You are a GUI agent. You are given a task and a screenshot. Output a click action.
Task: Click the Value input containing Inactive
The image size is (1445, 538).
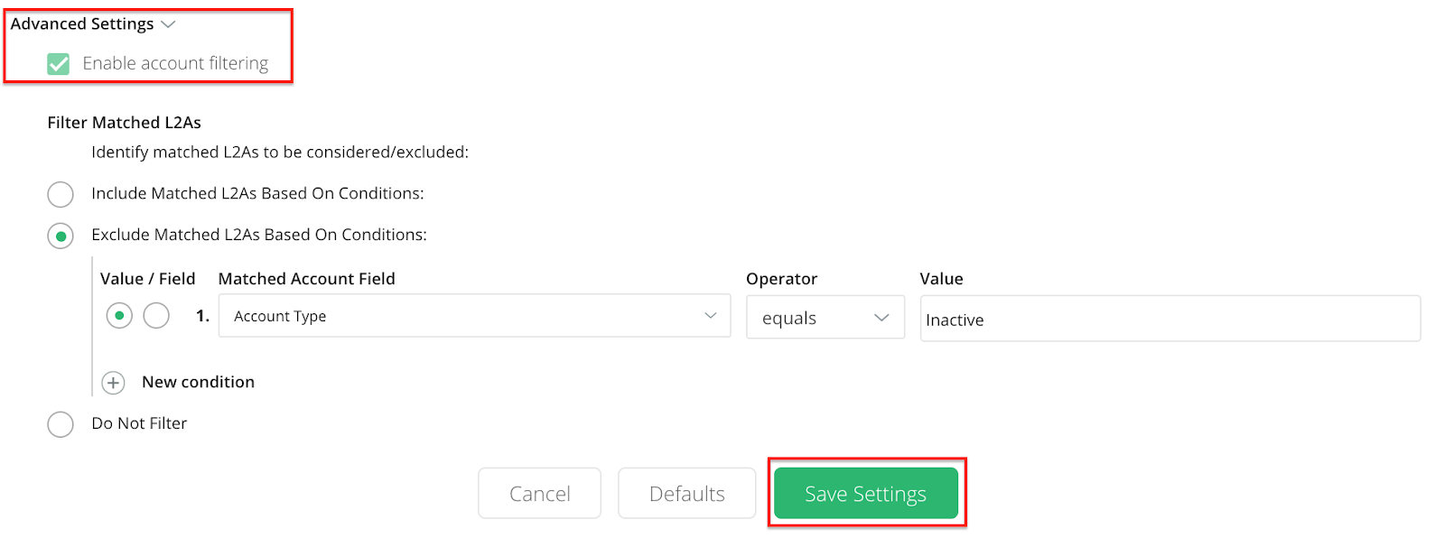tap(1170, 320)
